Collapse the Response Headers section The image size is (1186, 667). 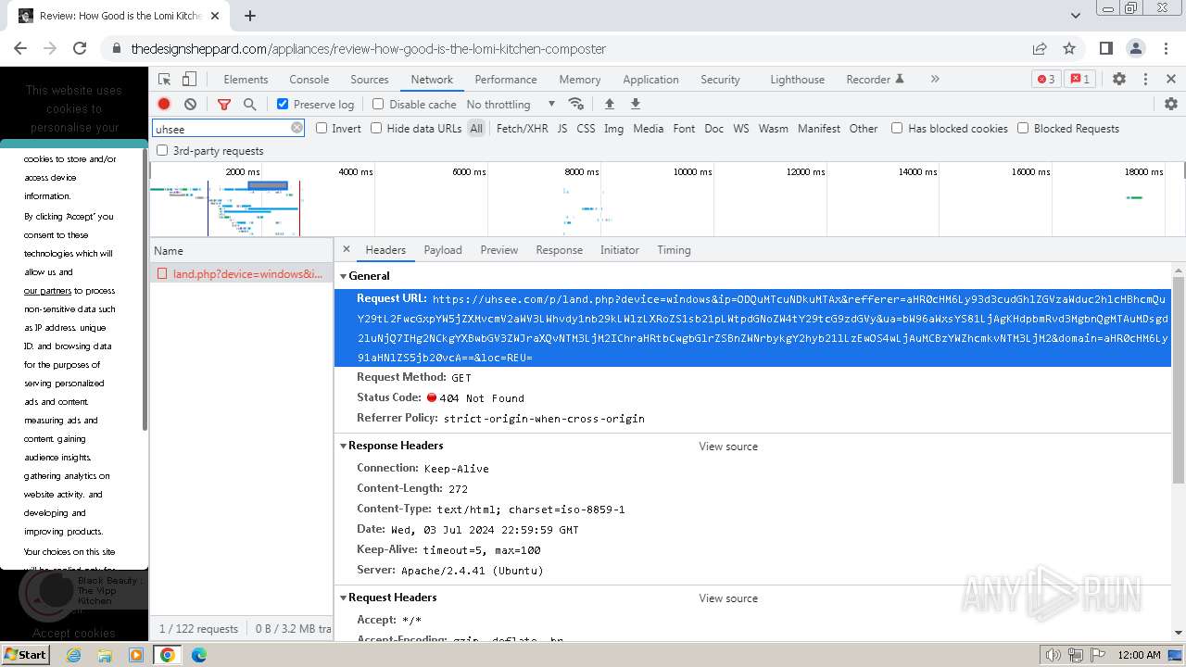coord(344,446)
